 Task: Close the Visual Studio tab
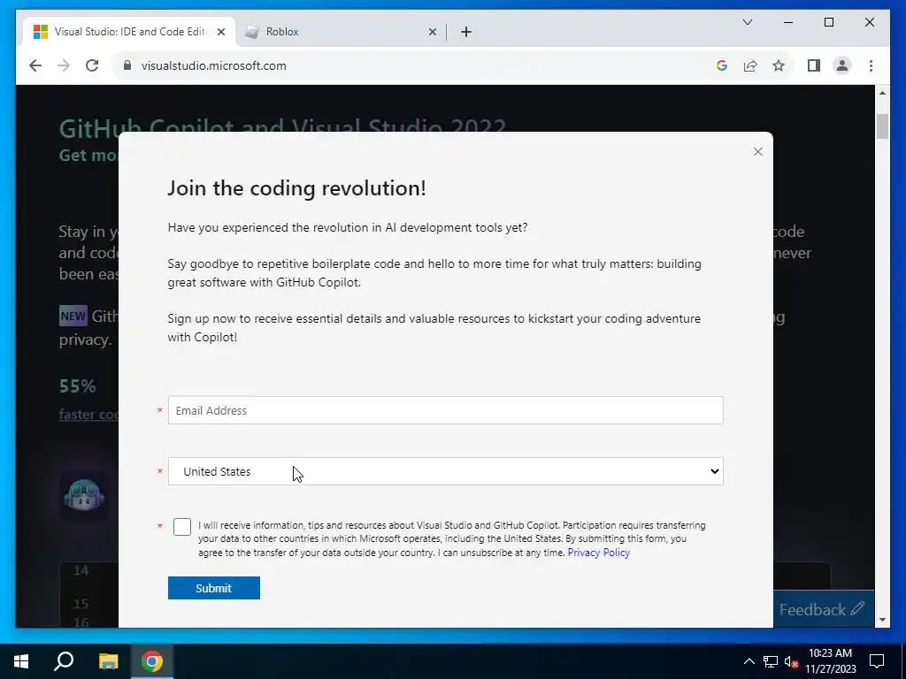(x=220, y=32)
